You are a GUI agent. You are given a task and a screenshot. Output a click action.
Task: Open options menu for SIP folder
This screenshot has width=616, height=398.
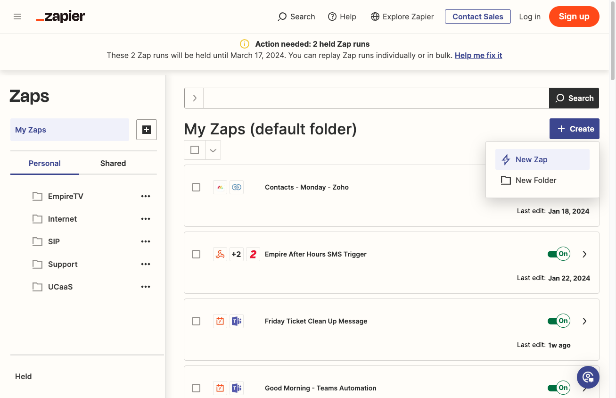click(x=146, y=241)
